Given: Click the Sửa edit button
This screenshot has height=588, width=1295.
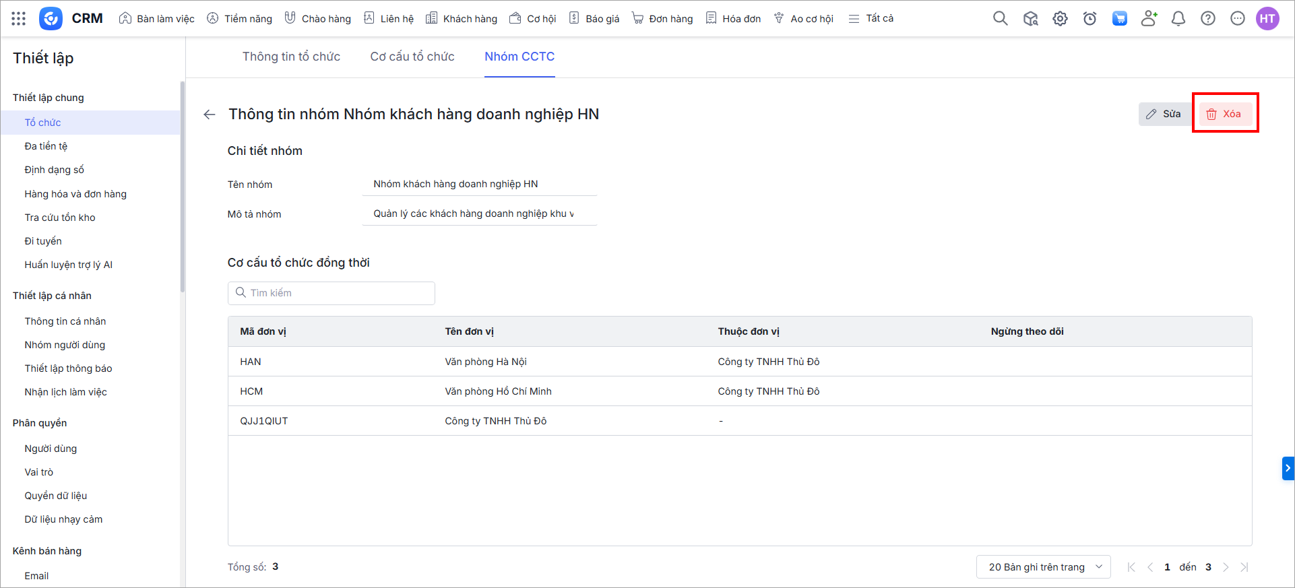Looking at the screenshot, I should coord(1164,114).
